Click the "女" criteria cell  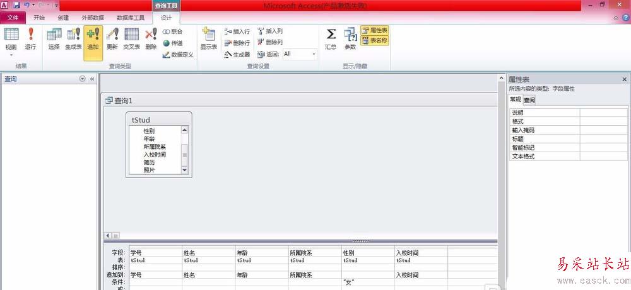tap(369, 282)
